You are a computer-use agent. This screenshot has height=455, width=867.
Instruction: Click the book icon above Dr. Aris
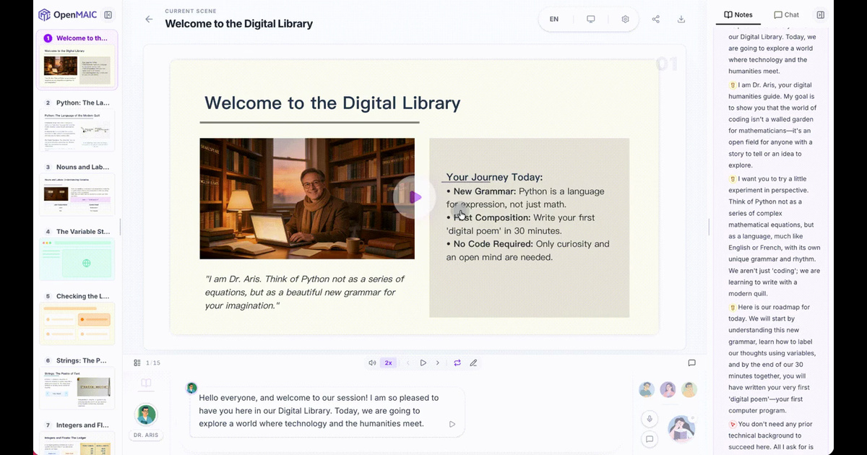point(146,383)
